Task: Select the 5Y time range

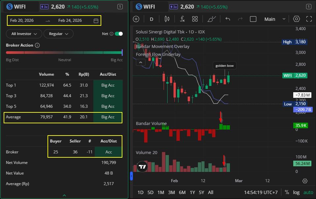Action: click(202, 192)
